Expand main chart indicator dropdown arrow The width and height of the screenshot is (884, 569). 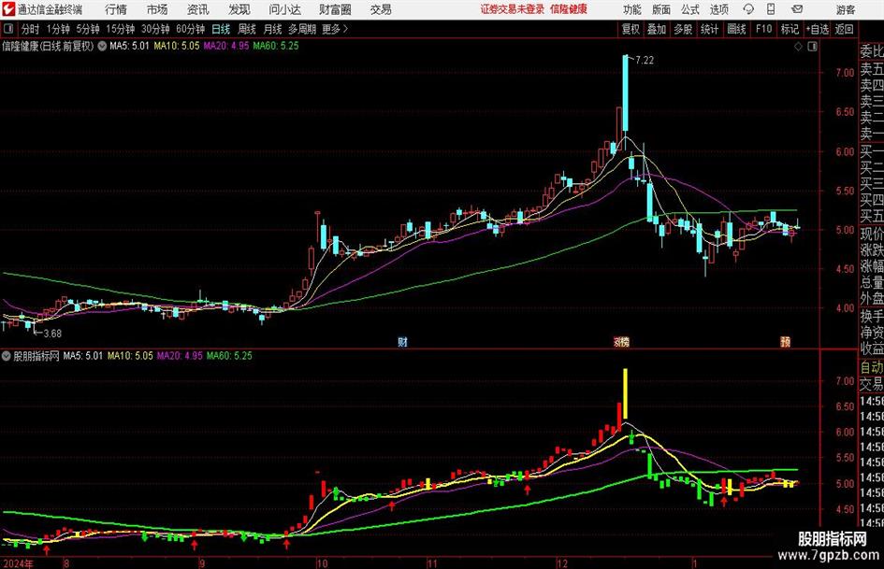pyautogui.click(x=102, y=46)
